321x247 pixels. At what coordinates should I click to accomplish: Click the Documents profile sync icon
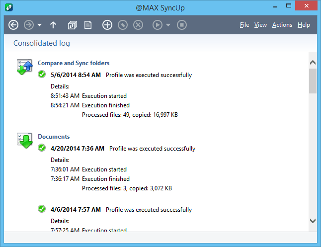click(25, 141)
